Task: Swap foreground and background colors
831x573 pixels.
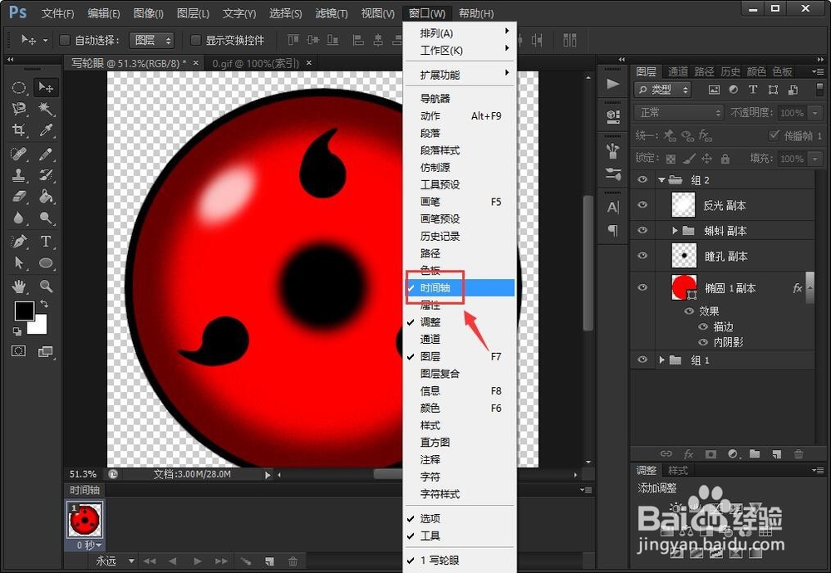Action: (45, 304)
